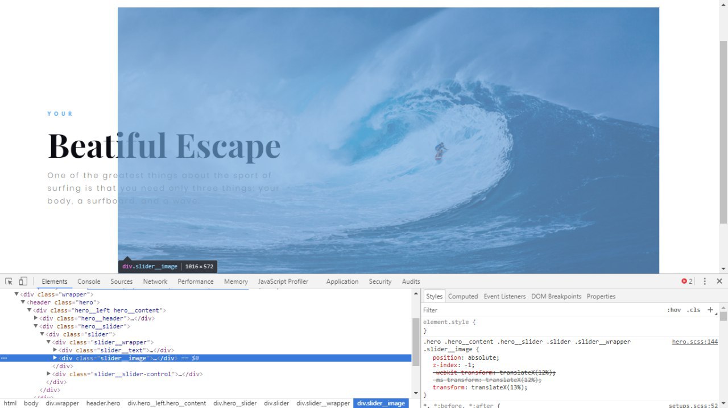Viewport: 728px width, 408px height.
Task: Click the html breadcrumb
Action: (10, 403)
